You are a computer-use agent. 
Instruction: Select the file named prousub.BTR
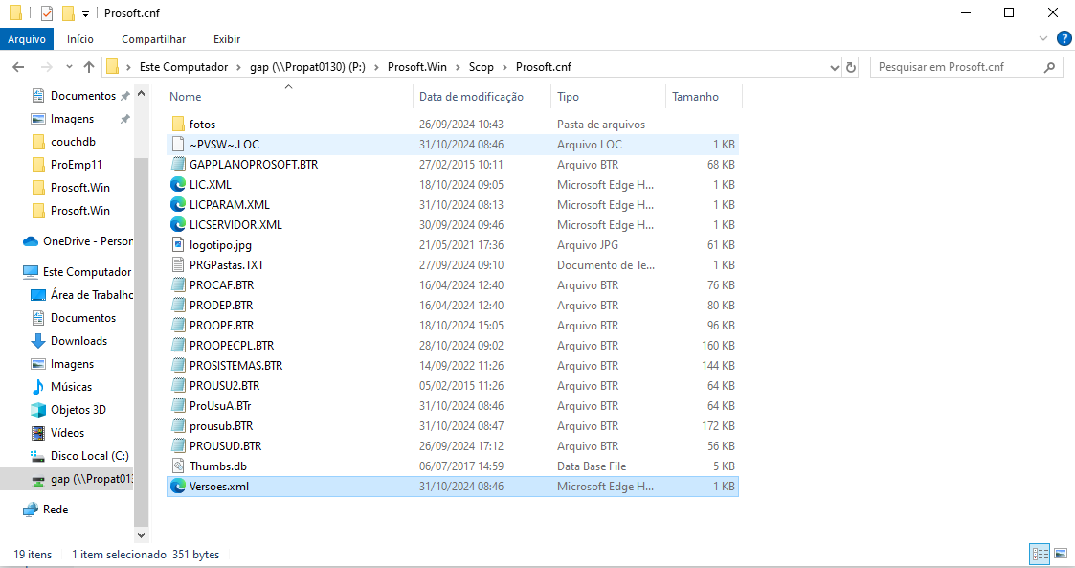[221, 426]
